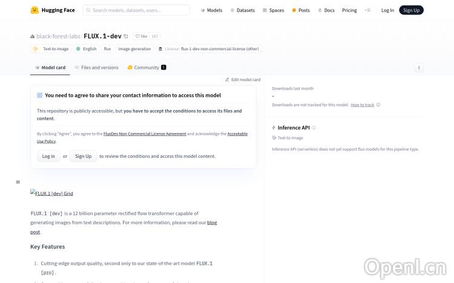Open the three-dot more options menu
Screen dimensions: 454x283
pyautogui.click(x=419, y=68)
